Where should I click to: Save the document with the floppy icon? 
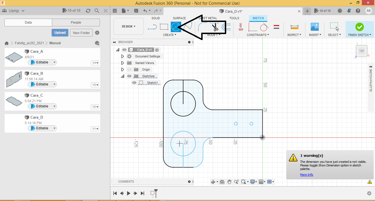pyautogui.click(x=136, y=11)
